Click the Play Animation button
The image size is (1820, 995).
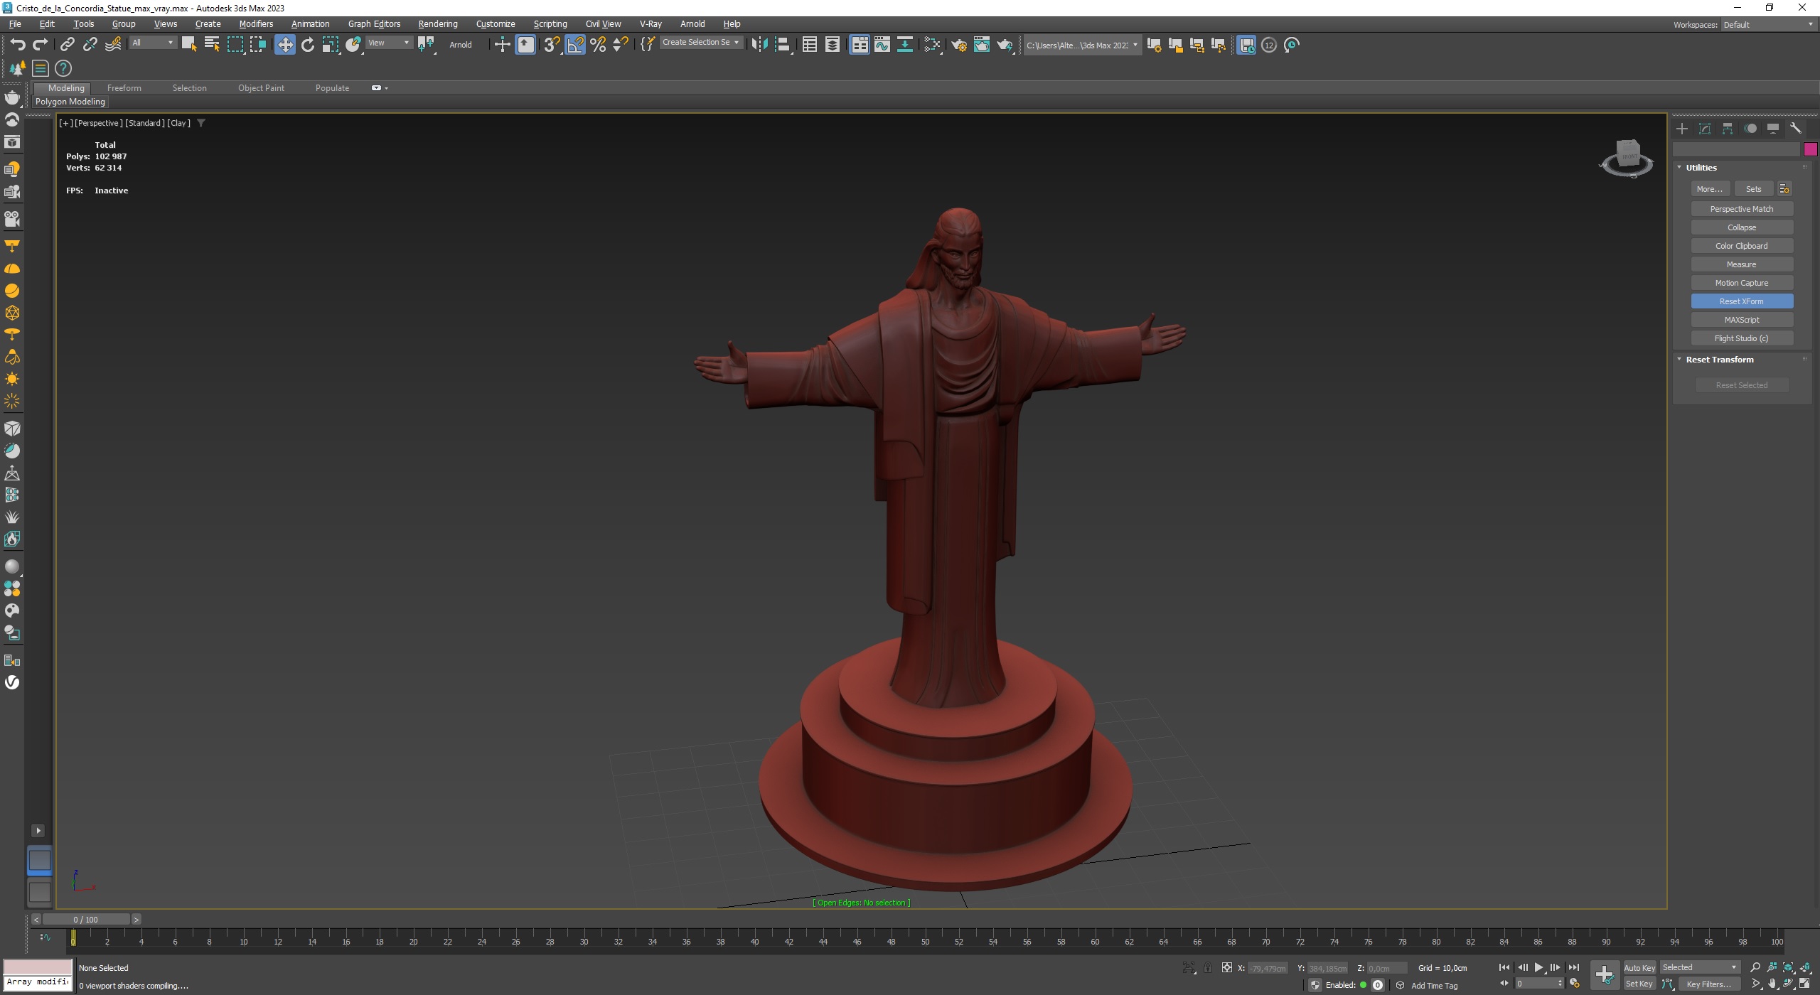tap(1538, 967)
